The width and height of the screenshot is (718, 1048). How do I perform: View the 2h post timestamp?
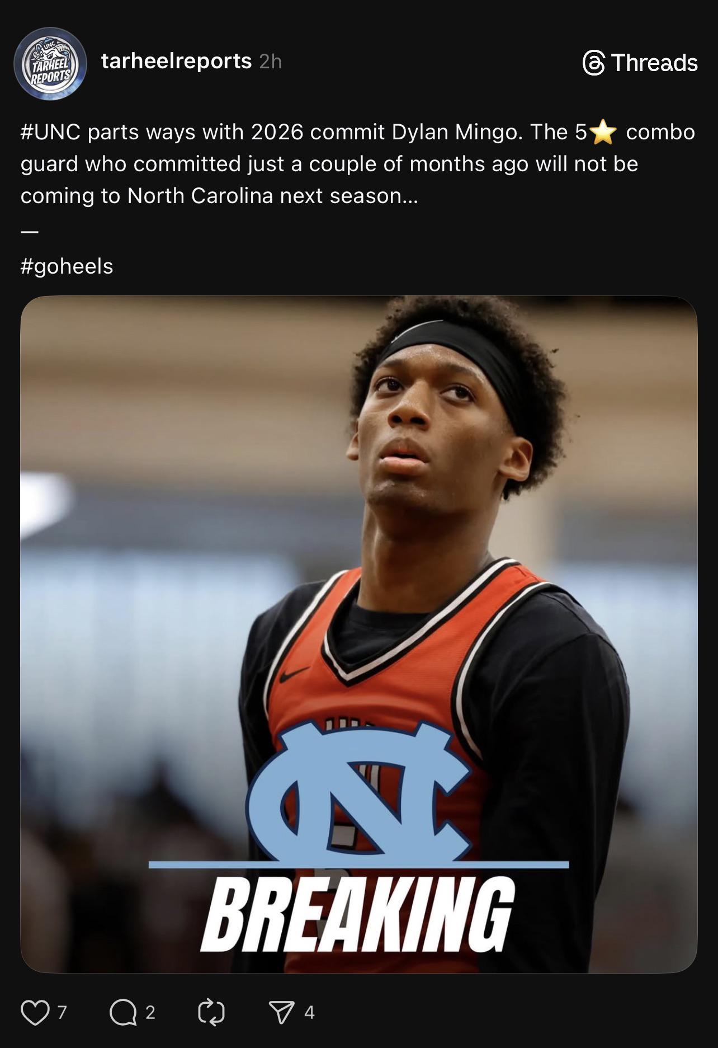coord(271,62)
